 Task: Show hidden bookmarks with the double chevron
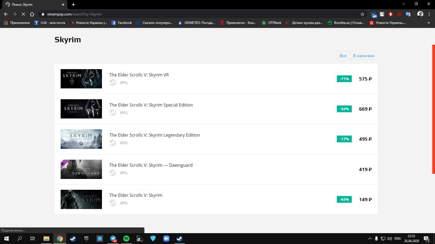(429, 23)
